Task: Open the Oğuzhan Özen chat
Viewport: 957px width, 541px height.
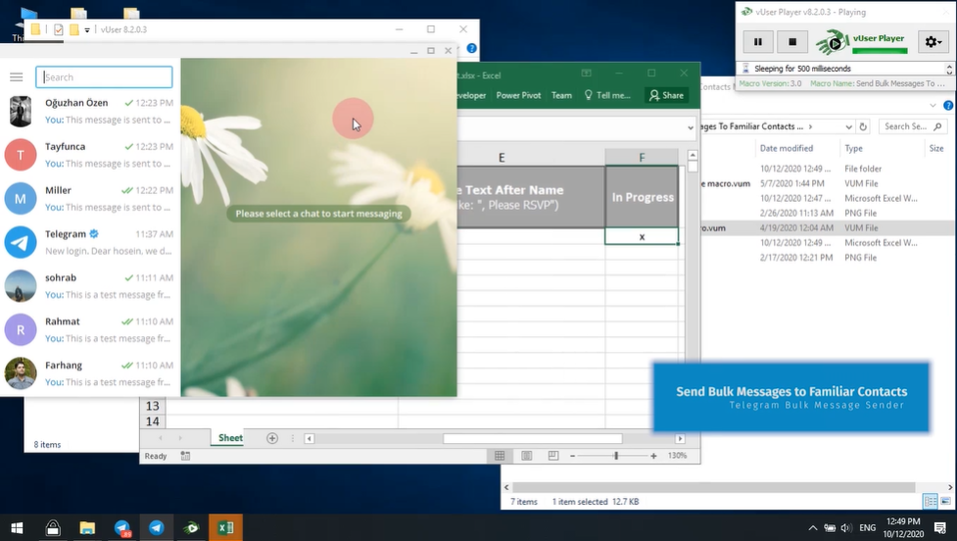Action: (90, 111)
